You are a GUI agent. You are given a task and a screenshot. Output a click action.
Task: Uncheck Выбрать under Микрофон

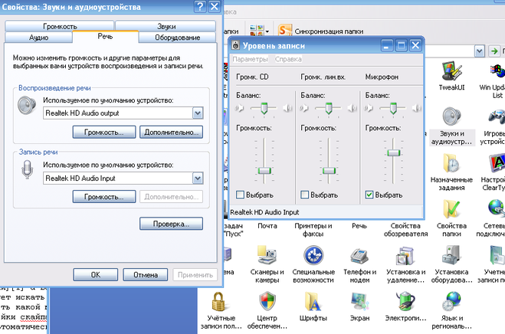pos(369,195)
